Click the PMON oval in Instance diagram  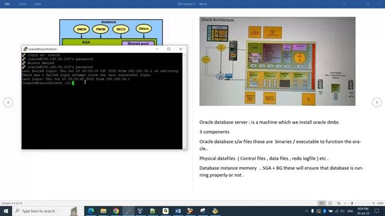click(100, 29)
